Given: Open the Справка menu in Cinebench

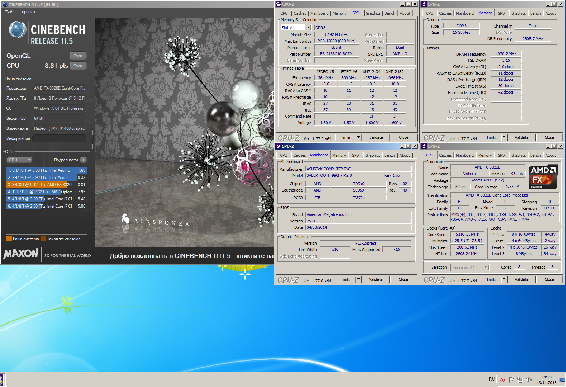Looking at the screenshot, I should (27, 12).
